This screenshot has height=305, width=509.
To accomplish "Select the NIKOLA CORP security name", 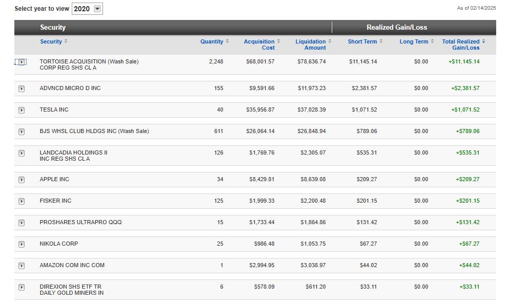I will click(x=59, y=244).
